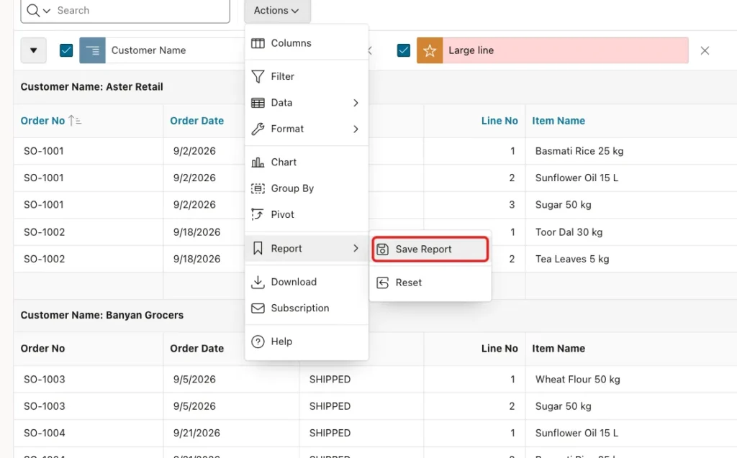Click the magnifier search icon
Screen dimensions: 737x458
33,10
